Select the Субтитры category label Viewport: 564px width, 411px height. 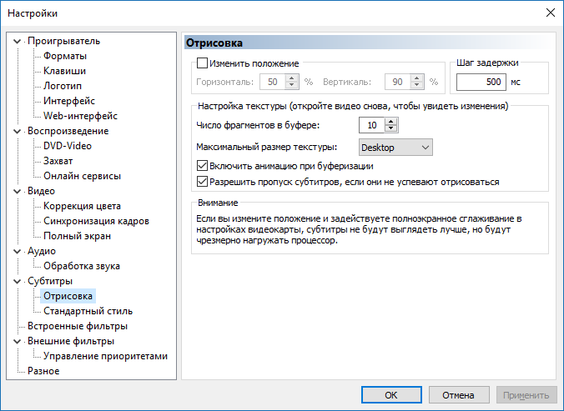coord(50,281)
